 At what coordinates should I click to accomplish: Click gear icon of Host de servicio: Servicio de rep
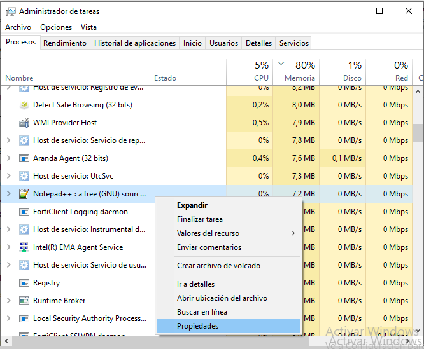pos(24,140)
